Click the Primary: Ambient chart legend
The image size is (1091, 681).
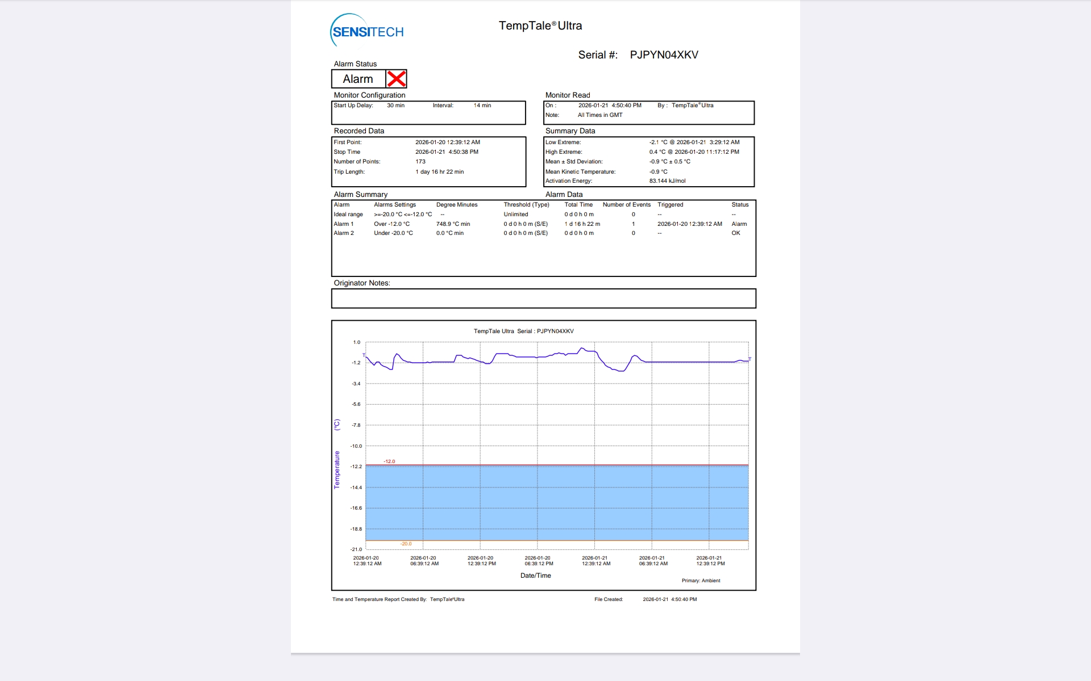coord(701,581)
